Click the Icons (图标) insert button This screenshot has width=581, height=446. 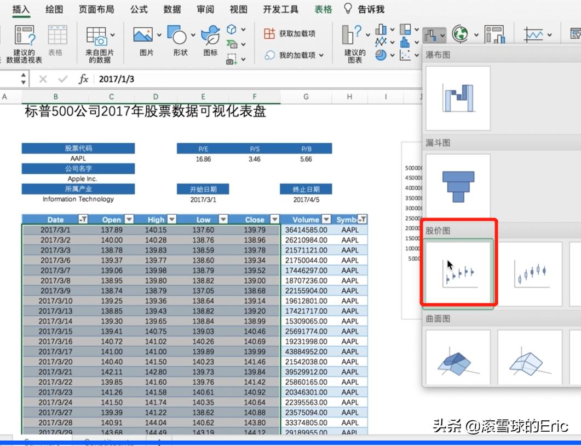[x=210, y=36]
